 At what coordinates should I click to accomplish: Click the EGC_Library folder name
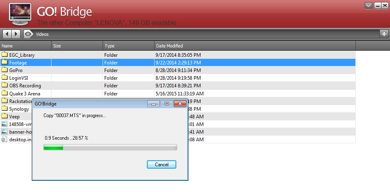[x=22, y=55]
